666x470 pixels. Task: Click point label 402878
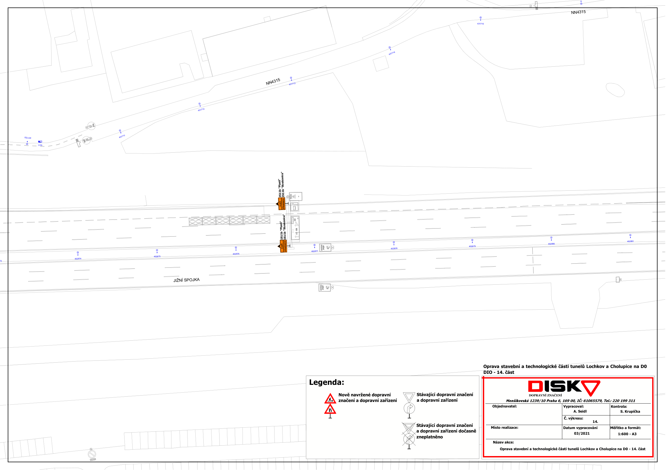394,249
